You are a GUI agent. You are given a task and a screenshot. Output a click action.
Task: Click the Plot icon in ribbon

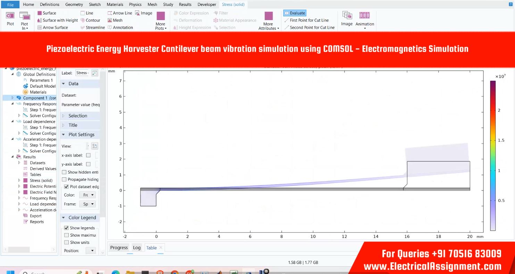point(10,18)
